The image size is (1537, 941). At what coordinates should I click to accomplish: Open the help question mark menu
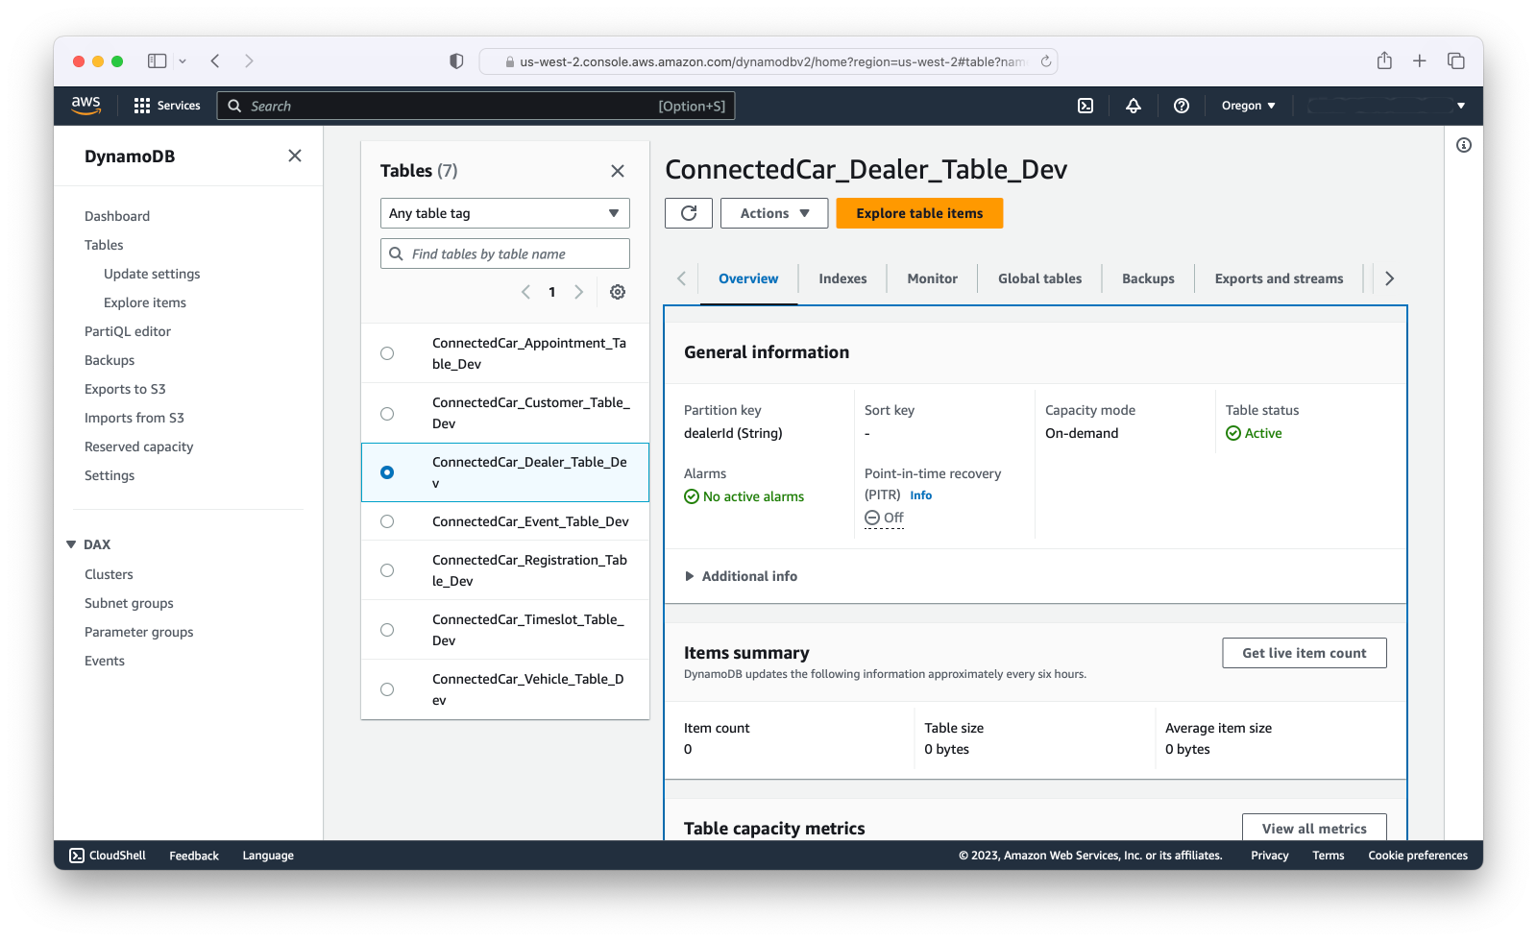1182,106
